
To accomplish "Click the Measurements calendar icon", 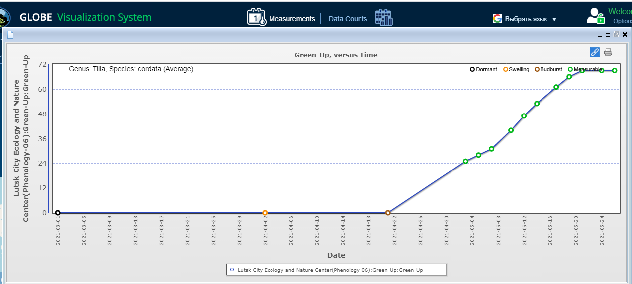I will tap(256, 17).
